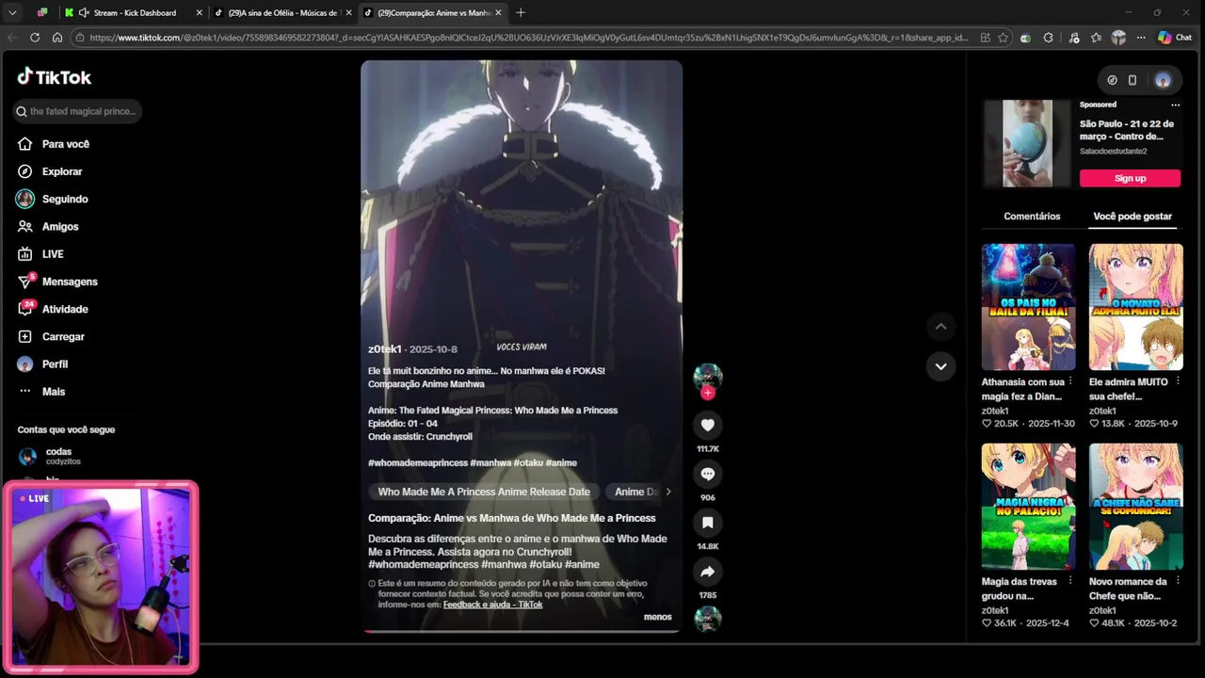Open TikTok profile avatar in header
The image size is (1205, 678).
point(1163,80)
